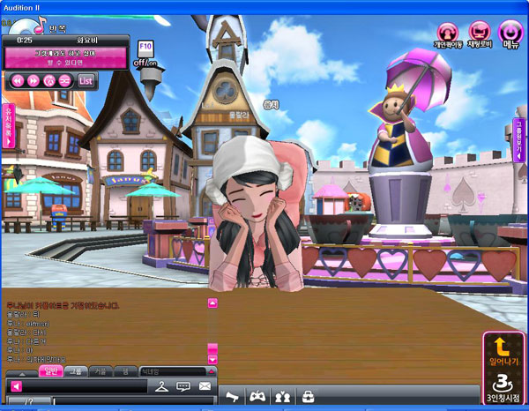
Task: Skip to the next song in music player
Action: tap(33, 80)
